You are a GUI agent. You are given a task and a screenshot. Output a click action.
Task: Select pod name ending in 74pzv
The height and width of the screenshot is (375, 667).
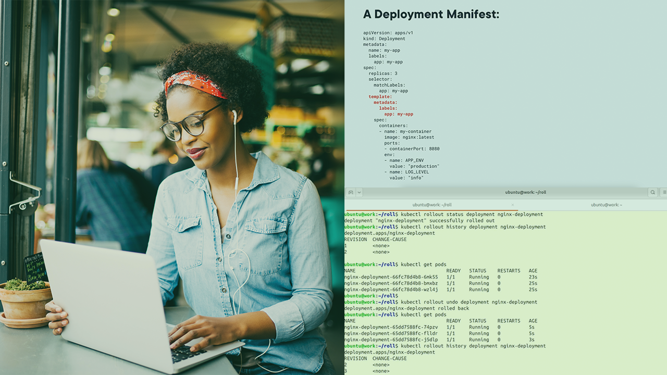click(391, 327)
